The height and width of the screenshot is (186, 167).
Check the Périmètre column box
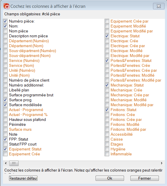tap(5, 125)
